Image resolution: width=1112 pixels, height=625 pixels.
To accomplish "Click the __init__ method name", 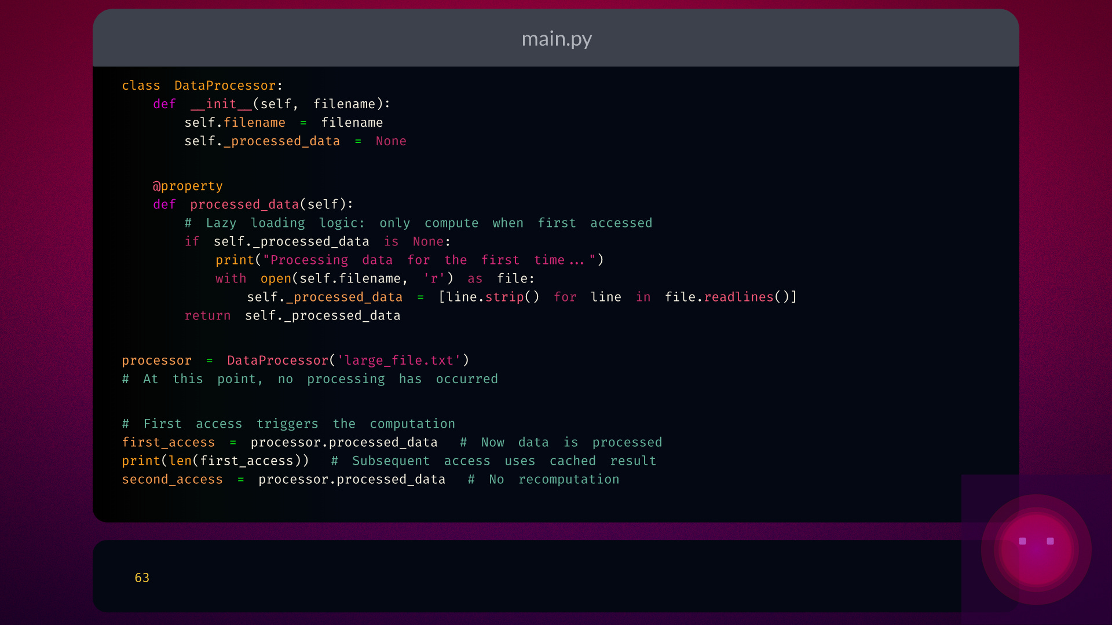I will tap(221, 104).
